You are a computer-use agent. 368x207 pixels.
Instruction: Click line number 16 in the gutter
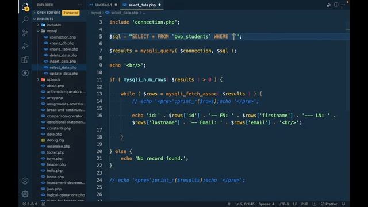point(99,116)
